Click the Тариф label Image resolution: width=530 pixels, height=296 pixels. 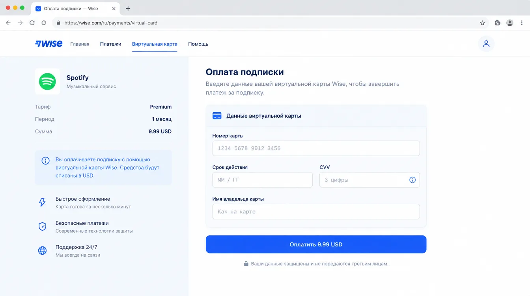tap(43, 107)
